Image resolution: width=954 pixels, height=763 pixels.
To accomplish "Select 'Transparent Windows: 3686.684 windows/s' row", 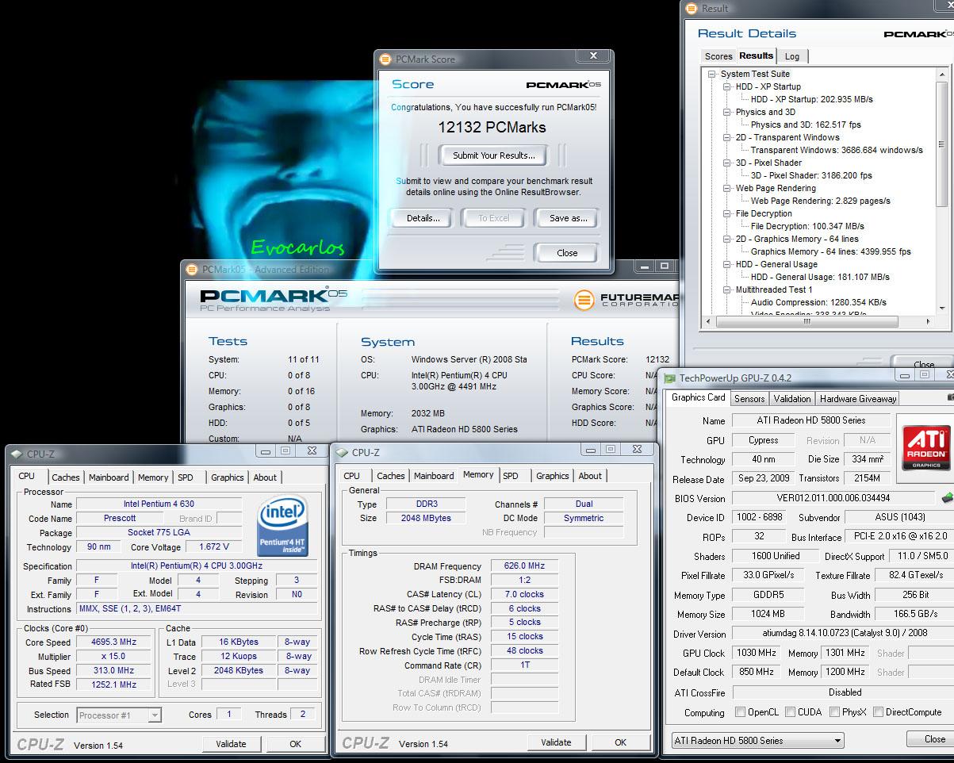I will 837,150.
